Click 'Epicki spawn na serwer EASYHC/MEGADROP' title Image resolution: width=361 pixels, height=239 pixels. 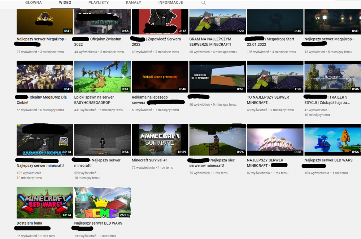coord(94,100)
